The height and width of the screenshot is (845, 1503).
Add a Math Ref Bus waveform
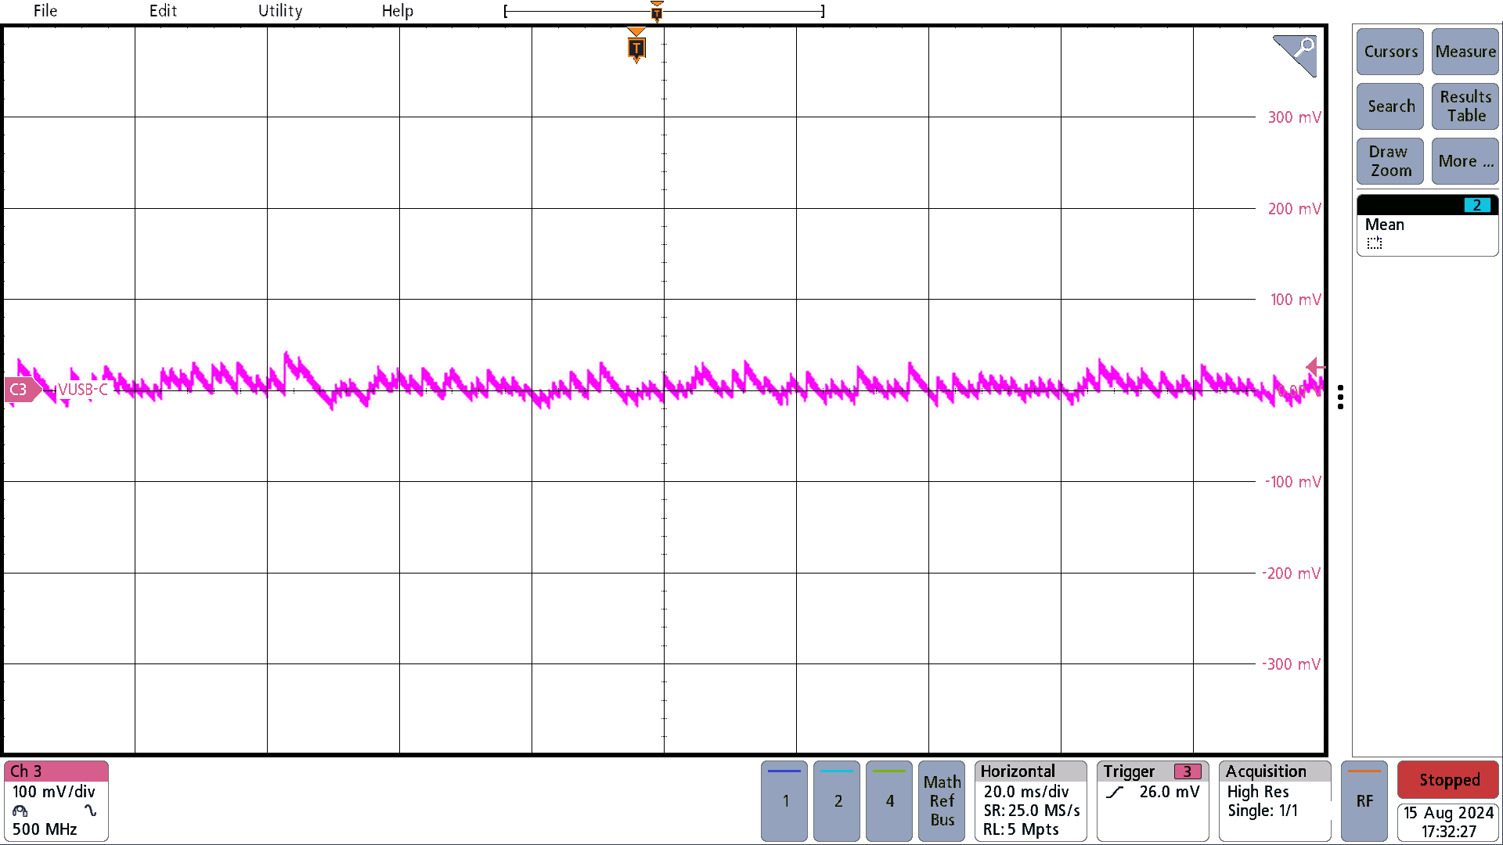[942, 801]
